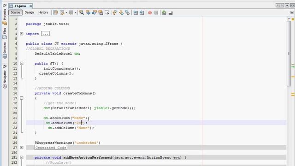295x166 pixels.
Task: Click Stop Macro Recording square icon
Action: tap(156, 12)
